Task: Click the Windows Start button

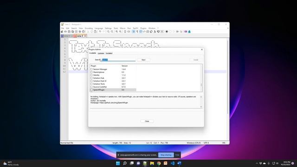Action: (118, 163)
